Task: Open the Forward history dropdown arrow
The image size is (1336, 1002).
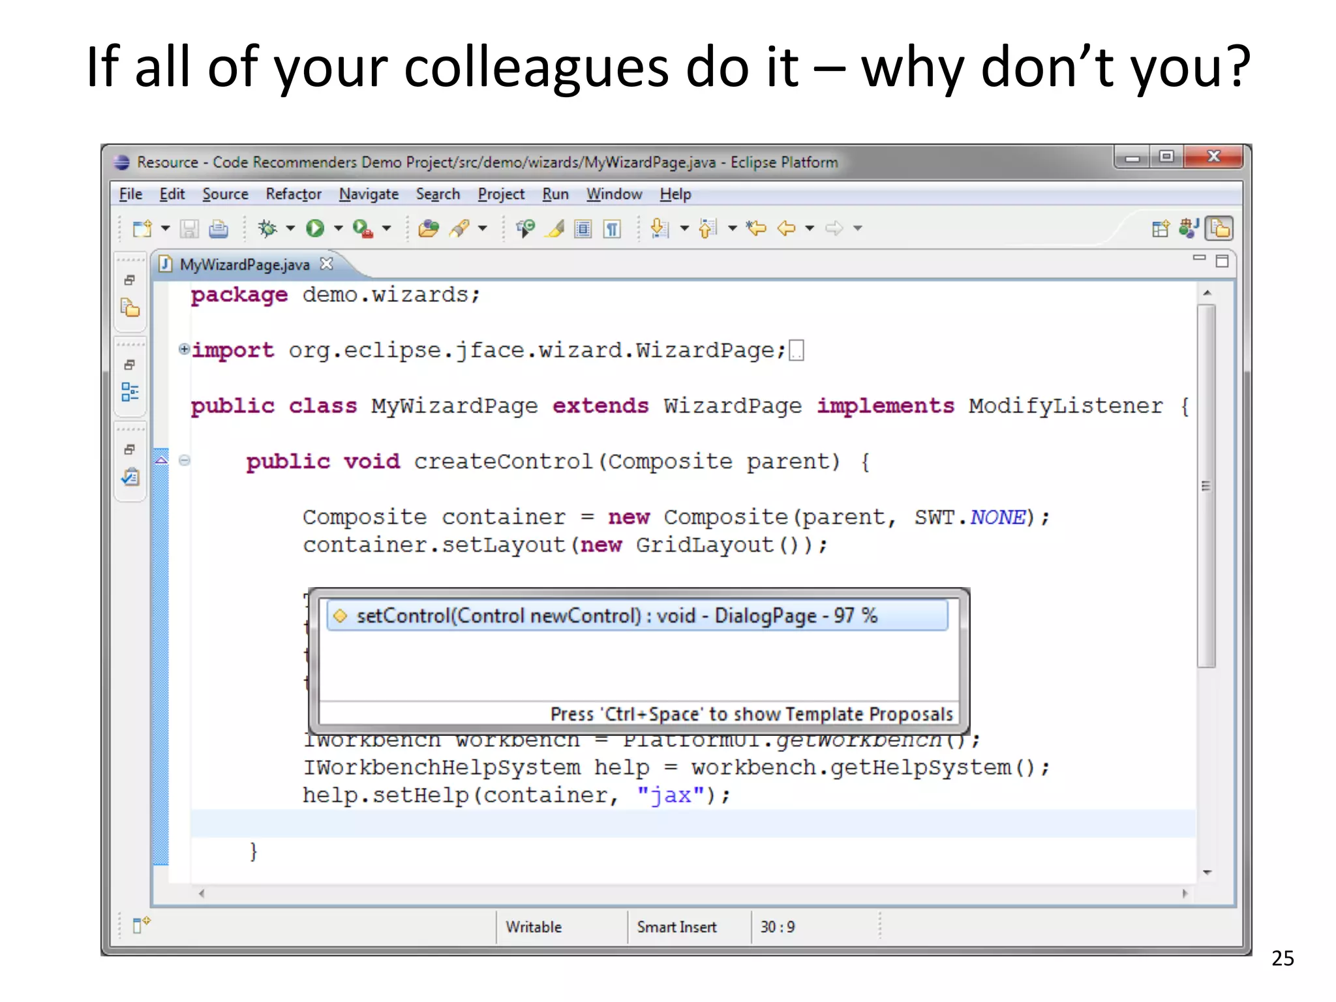Action: pos(858,228)
